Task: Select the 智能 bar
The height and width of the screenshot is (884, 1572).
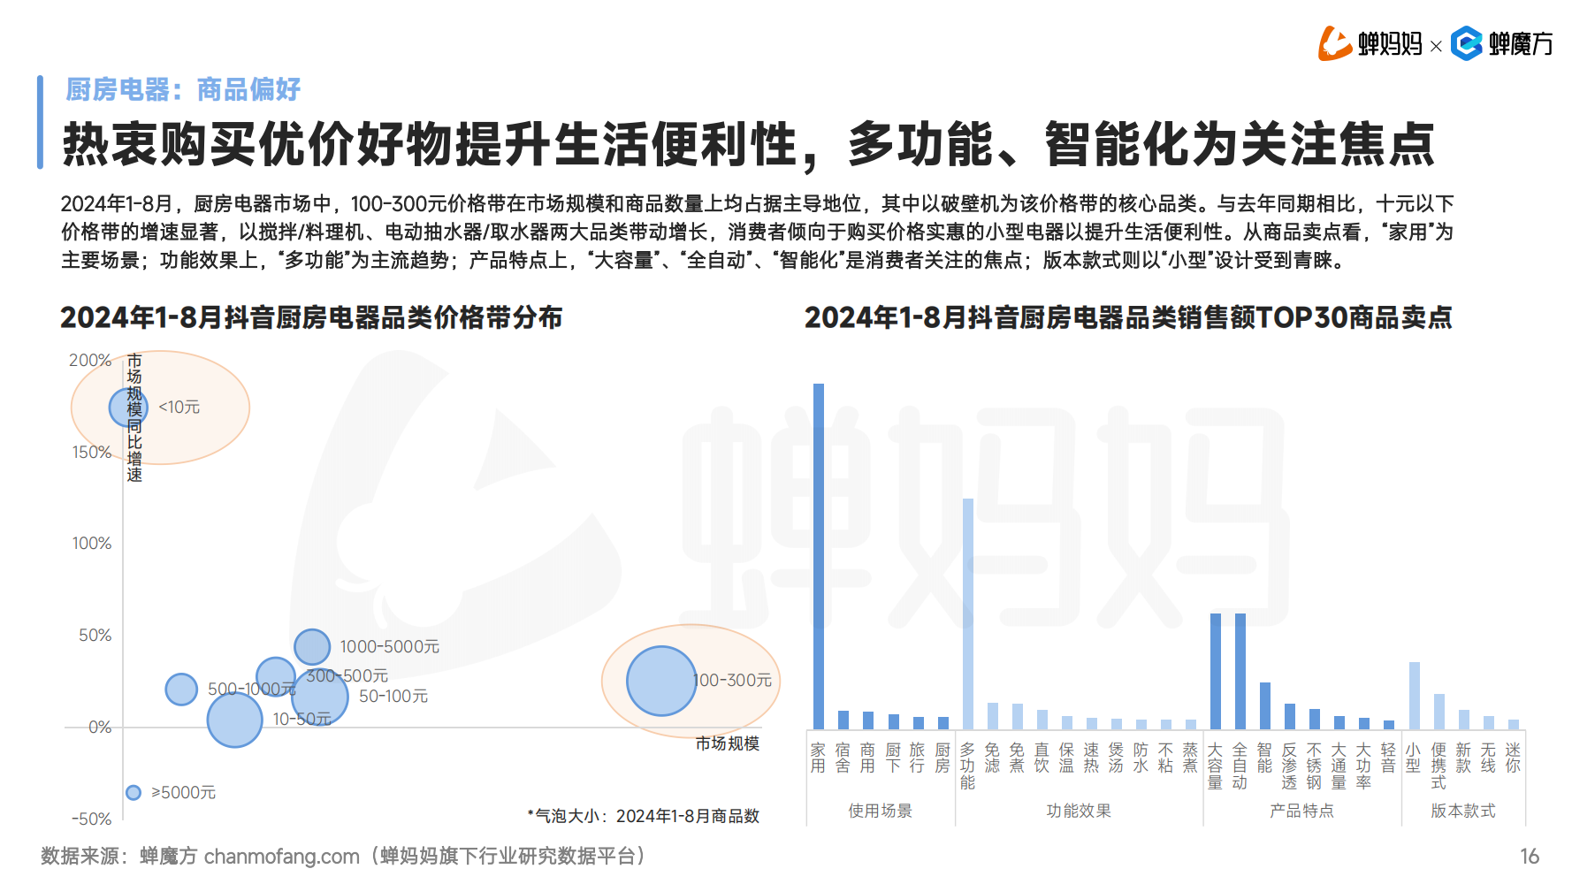Action: (x=1265, y=705)
